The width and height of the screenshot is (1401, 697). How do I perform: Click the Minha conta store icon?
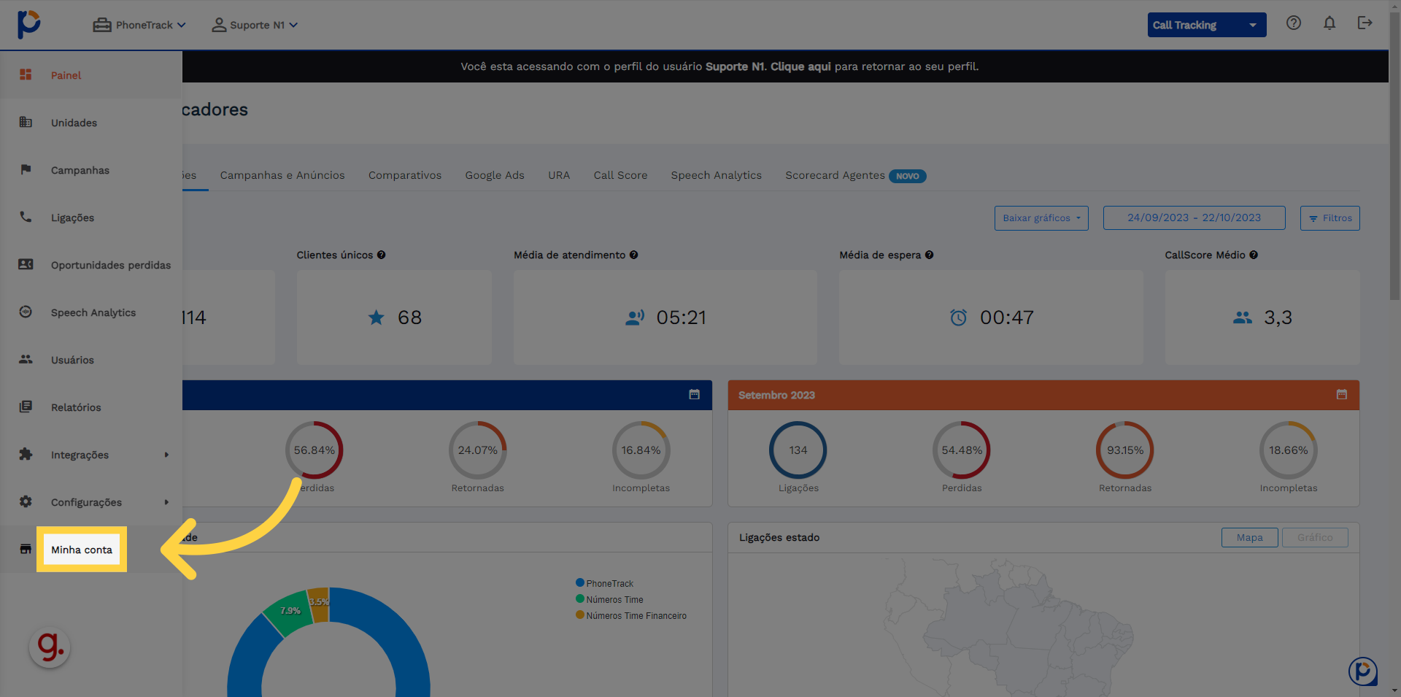tap(26, 549)
